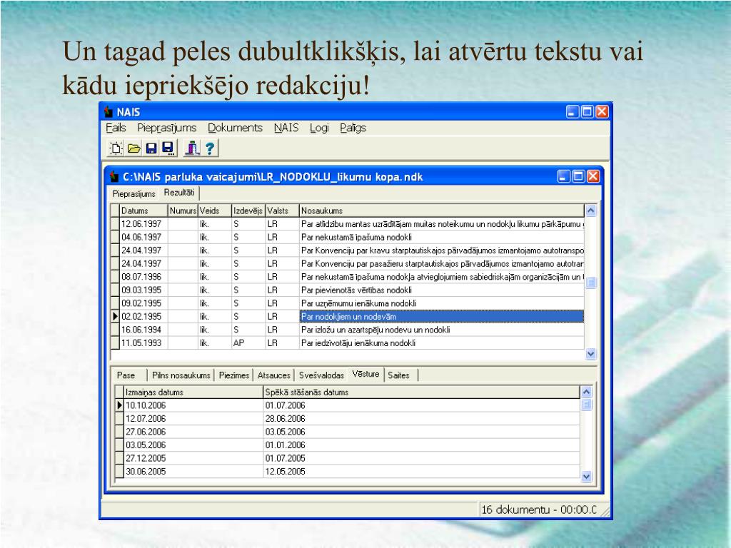
Task: Click the Save floppy disk icon
Action: tap(151, 148)
